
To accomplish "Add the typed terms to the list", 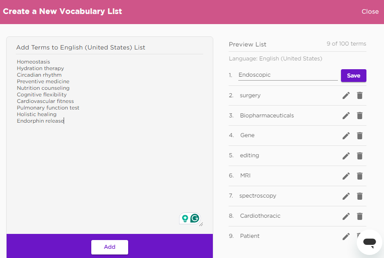I will coord(110,247).
